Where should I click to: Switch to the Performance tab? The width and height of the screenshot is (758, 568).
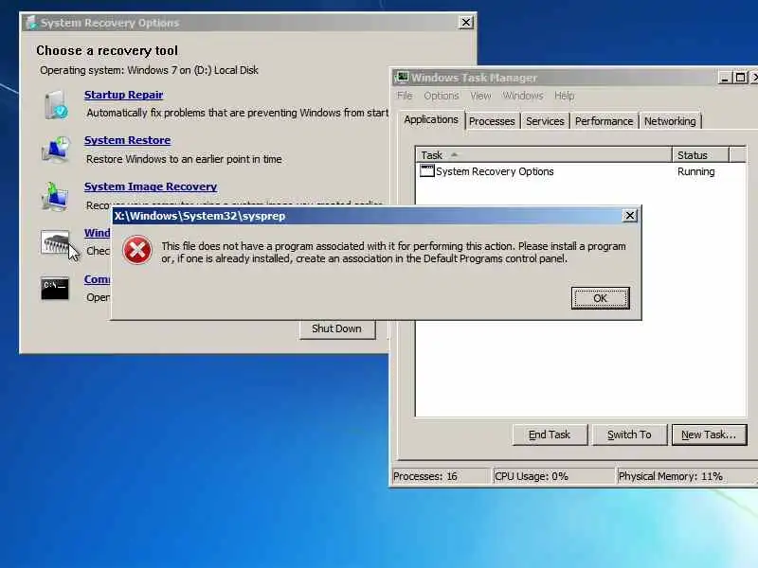[604, 121]
